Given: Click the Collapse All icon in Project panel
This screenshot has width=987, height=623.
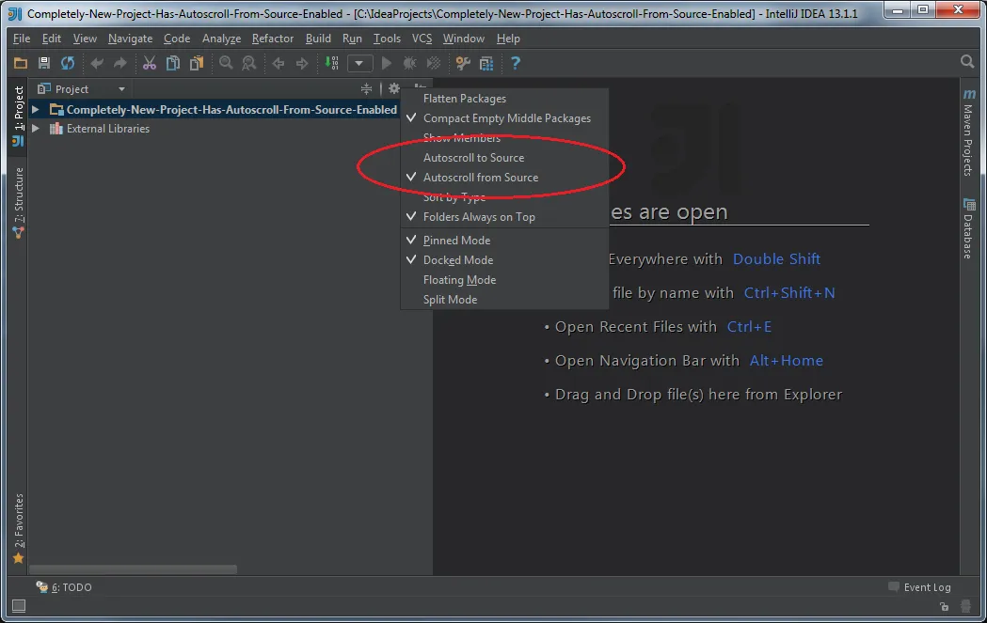Looking at the screenshot, I should coord(366,88).
